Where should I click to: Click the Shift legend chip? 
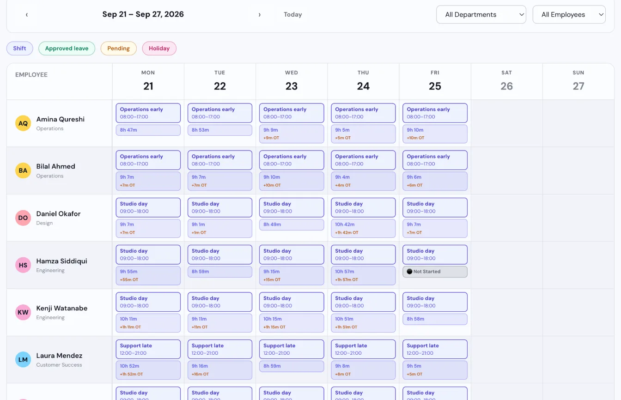pos(20,48)
